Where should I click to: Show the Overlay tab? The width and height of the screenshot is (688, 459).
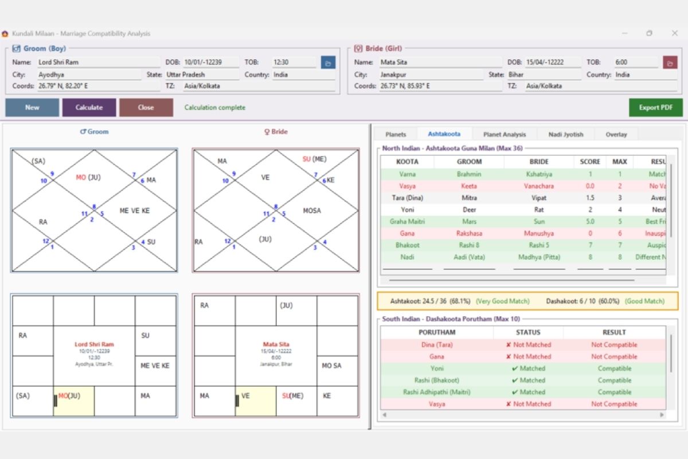(616, 134)
